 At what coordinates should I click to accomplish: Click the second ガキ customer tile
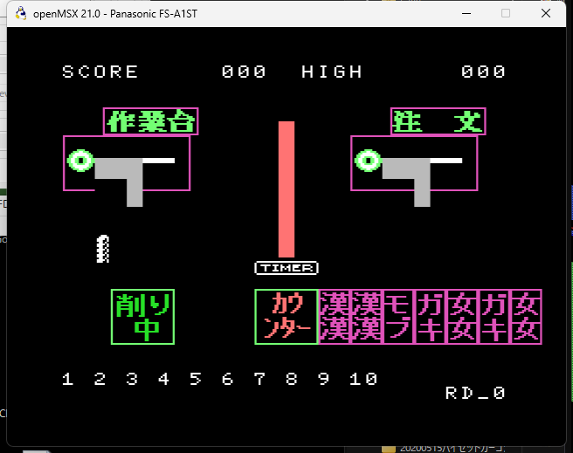point(494,317)
